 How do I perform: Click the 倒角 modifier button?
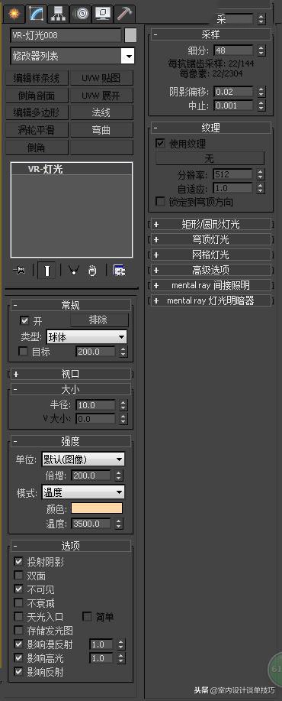37,147
